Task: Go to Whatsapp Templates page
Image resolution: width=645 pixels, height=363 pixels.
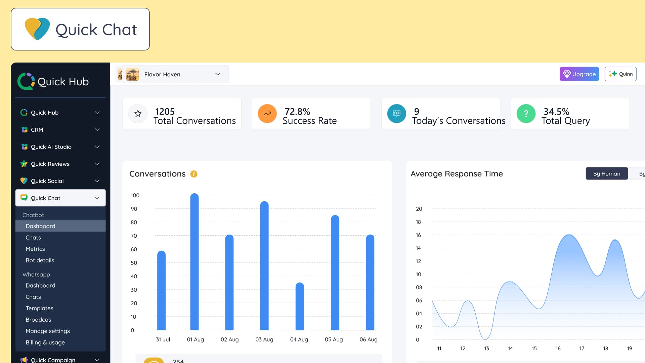Action: point(39,309)
